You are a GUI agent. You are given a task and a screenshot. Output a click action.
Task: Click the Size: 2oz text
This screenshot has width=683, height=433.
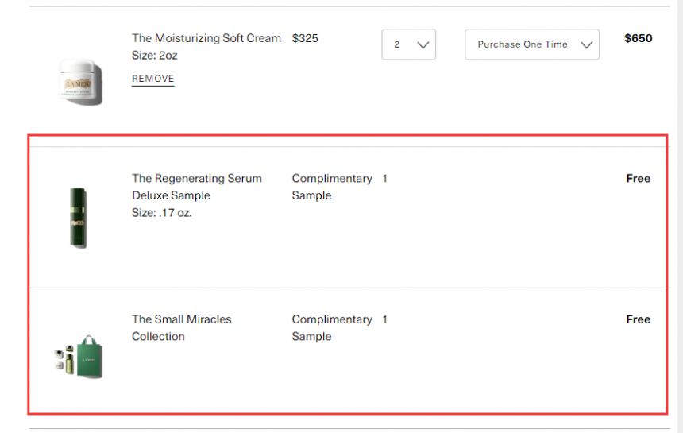pyautogui.click(x=155, y=56)
